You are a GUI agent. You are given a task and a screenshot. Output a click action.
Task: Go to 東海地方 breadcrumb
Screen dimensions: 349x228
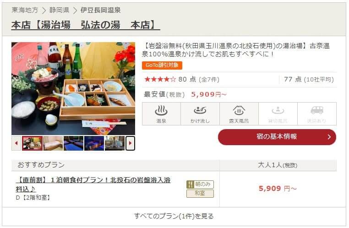coord(25,10)
